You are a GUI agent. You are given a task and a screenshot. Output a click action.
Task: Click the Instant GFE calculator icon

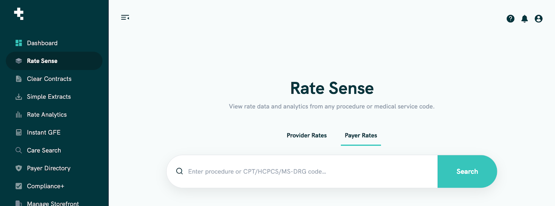tap(19, 133)
